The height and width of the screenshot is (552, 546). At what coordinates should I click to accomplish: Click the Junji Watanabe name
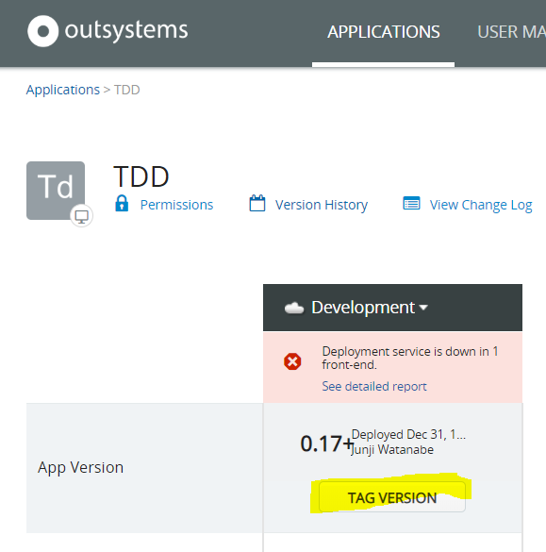(x=392, y=449)
